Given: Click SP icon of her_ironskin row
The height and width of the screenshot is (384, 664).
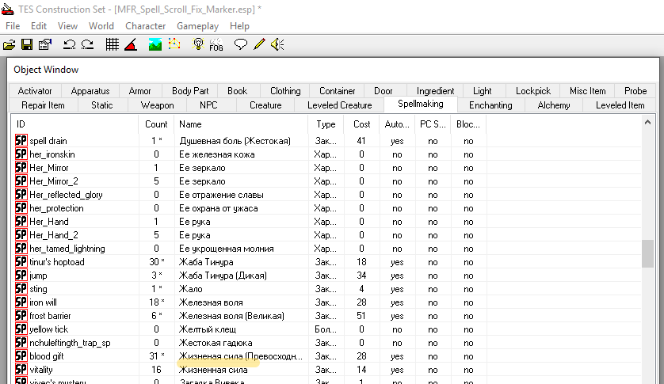Looking at the screenshot, I should (x=21, y=154).
